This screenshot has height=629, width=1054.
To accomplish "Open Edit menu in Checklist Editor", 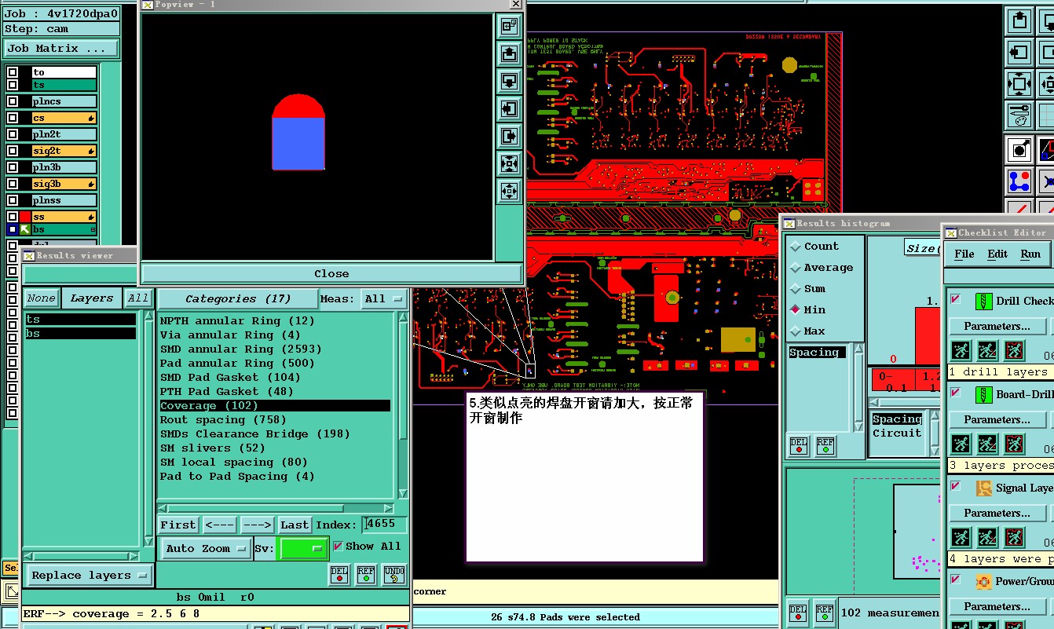I will (997, 254).
